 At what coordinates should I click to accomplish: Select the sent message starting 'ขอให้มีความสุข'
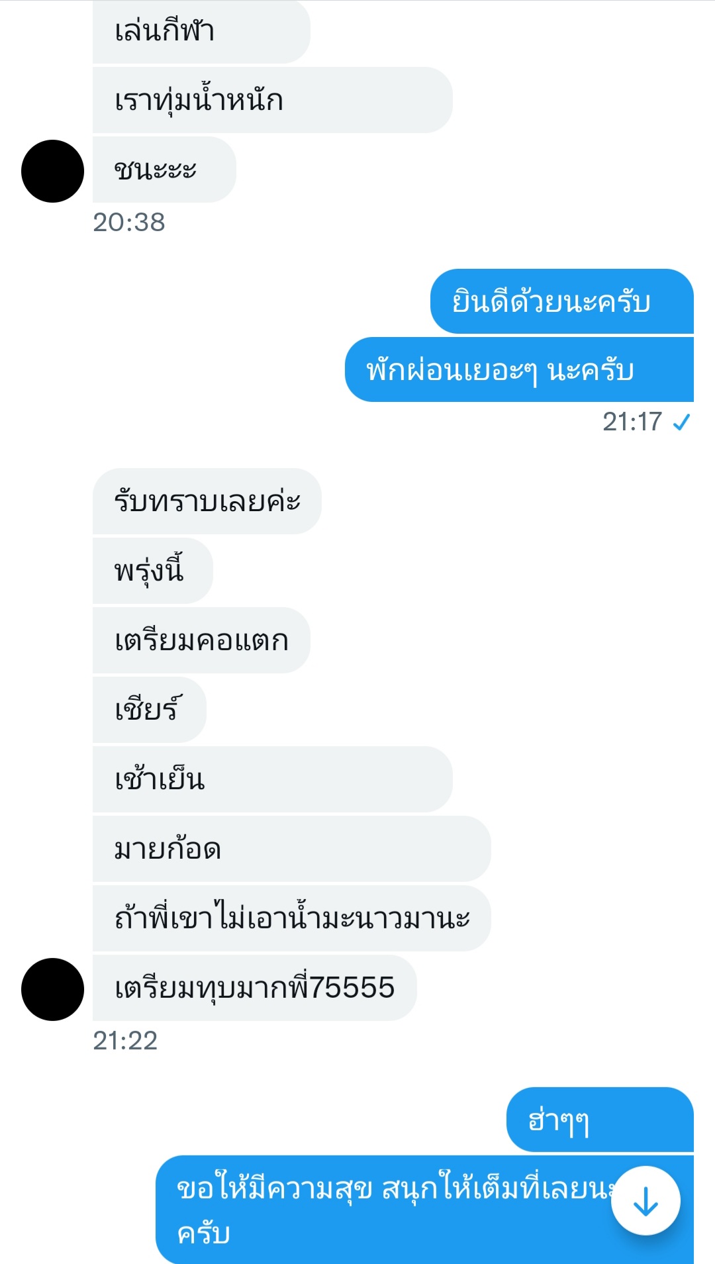pyautogui.click(x=424, y=1210)
